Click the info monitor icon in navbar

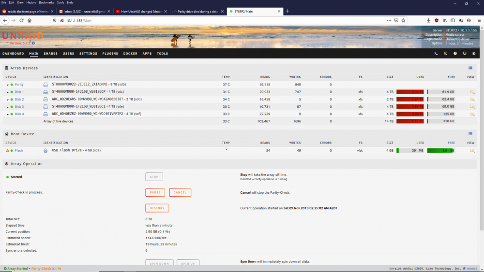pos(465,54)
